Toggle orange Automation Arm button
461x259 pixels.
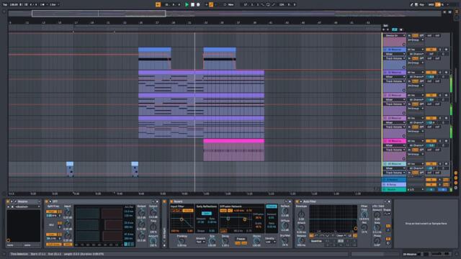point(211,4)
